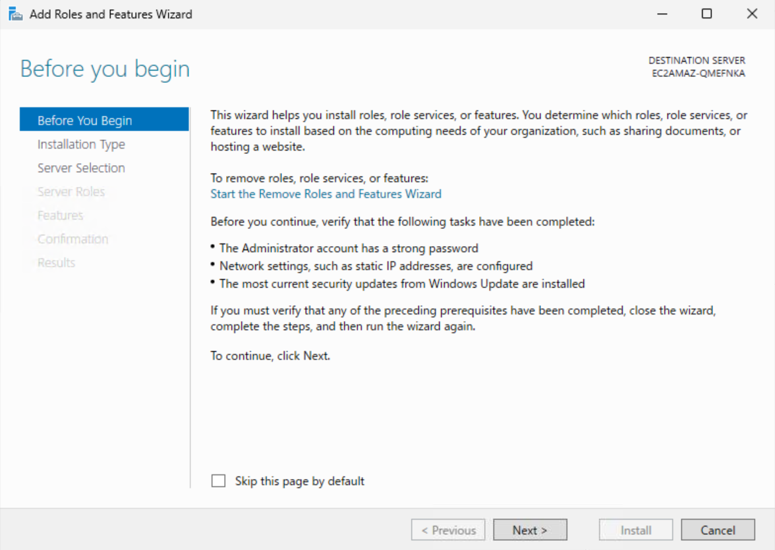The image size is (775, 550).
Task: Click the Add Roles and Features Wizard title text
Action: pos(111,14)
